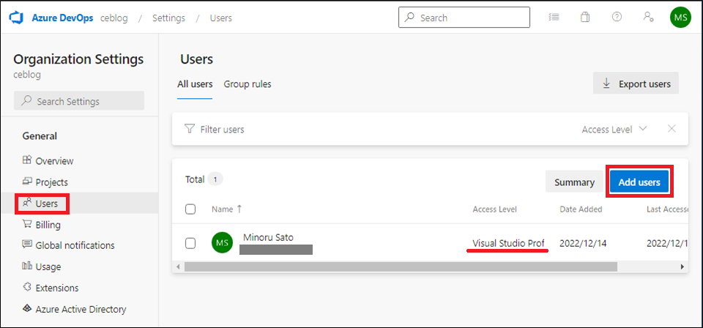The height and width of the screenshot is (328, 703).
Task: Focus the Search Settings input field
Action: click(x=79, y=101)
